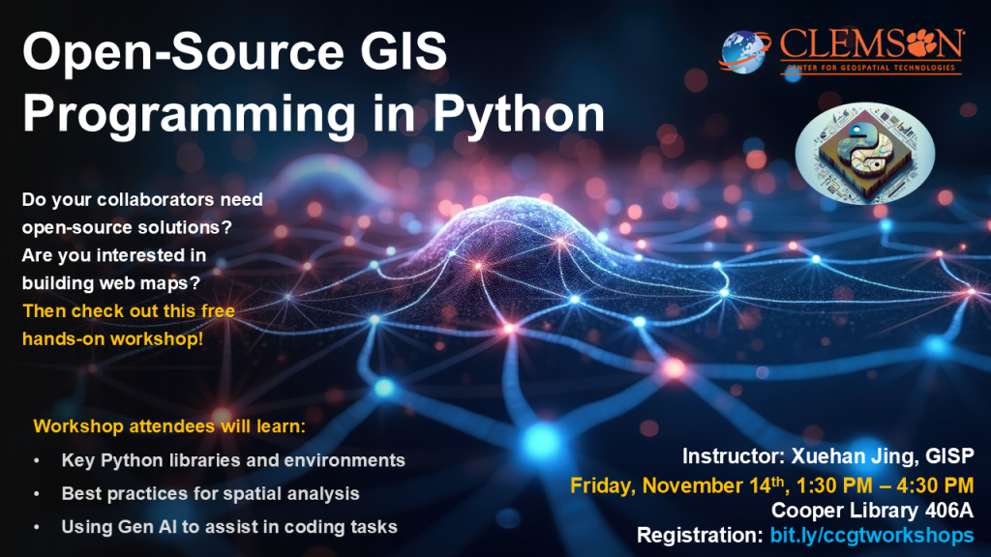The width and height of the screenshot is (991, 557).
Task: Click the "Programming in Python" heading line
Action: tap(313, 116)
